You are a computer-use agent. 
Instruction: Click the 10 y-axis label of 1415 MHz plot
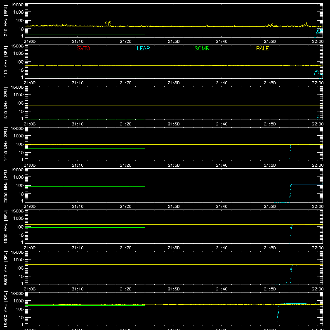point(21,153)
